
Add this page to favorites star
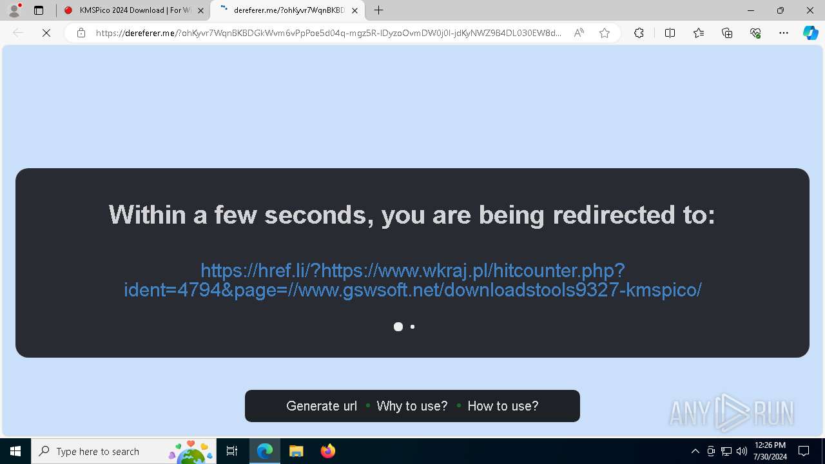pos(605,33)
